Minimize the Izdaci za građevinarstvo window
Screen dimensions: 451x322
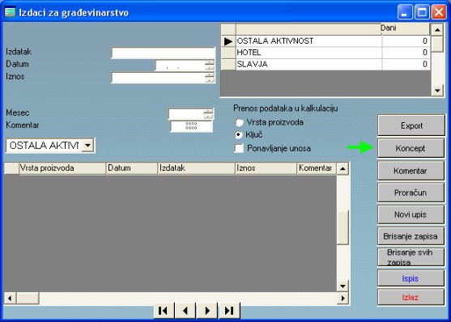[x=405, y=12]
